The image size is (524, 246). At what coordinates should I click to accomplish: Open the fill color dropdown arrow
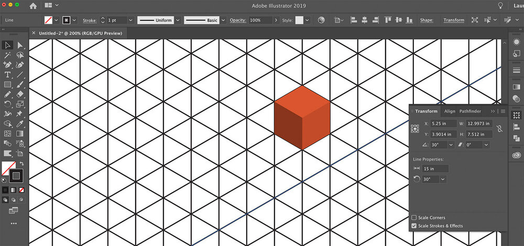point(56,20)
